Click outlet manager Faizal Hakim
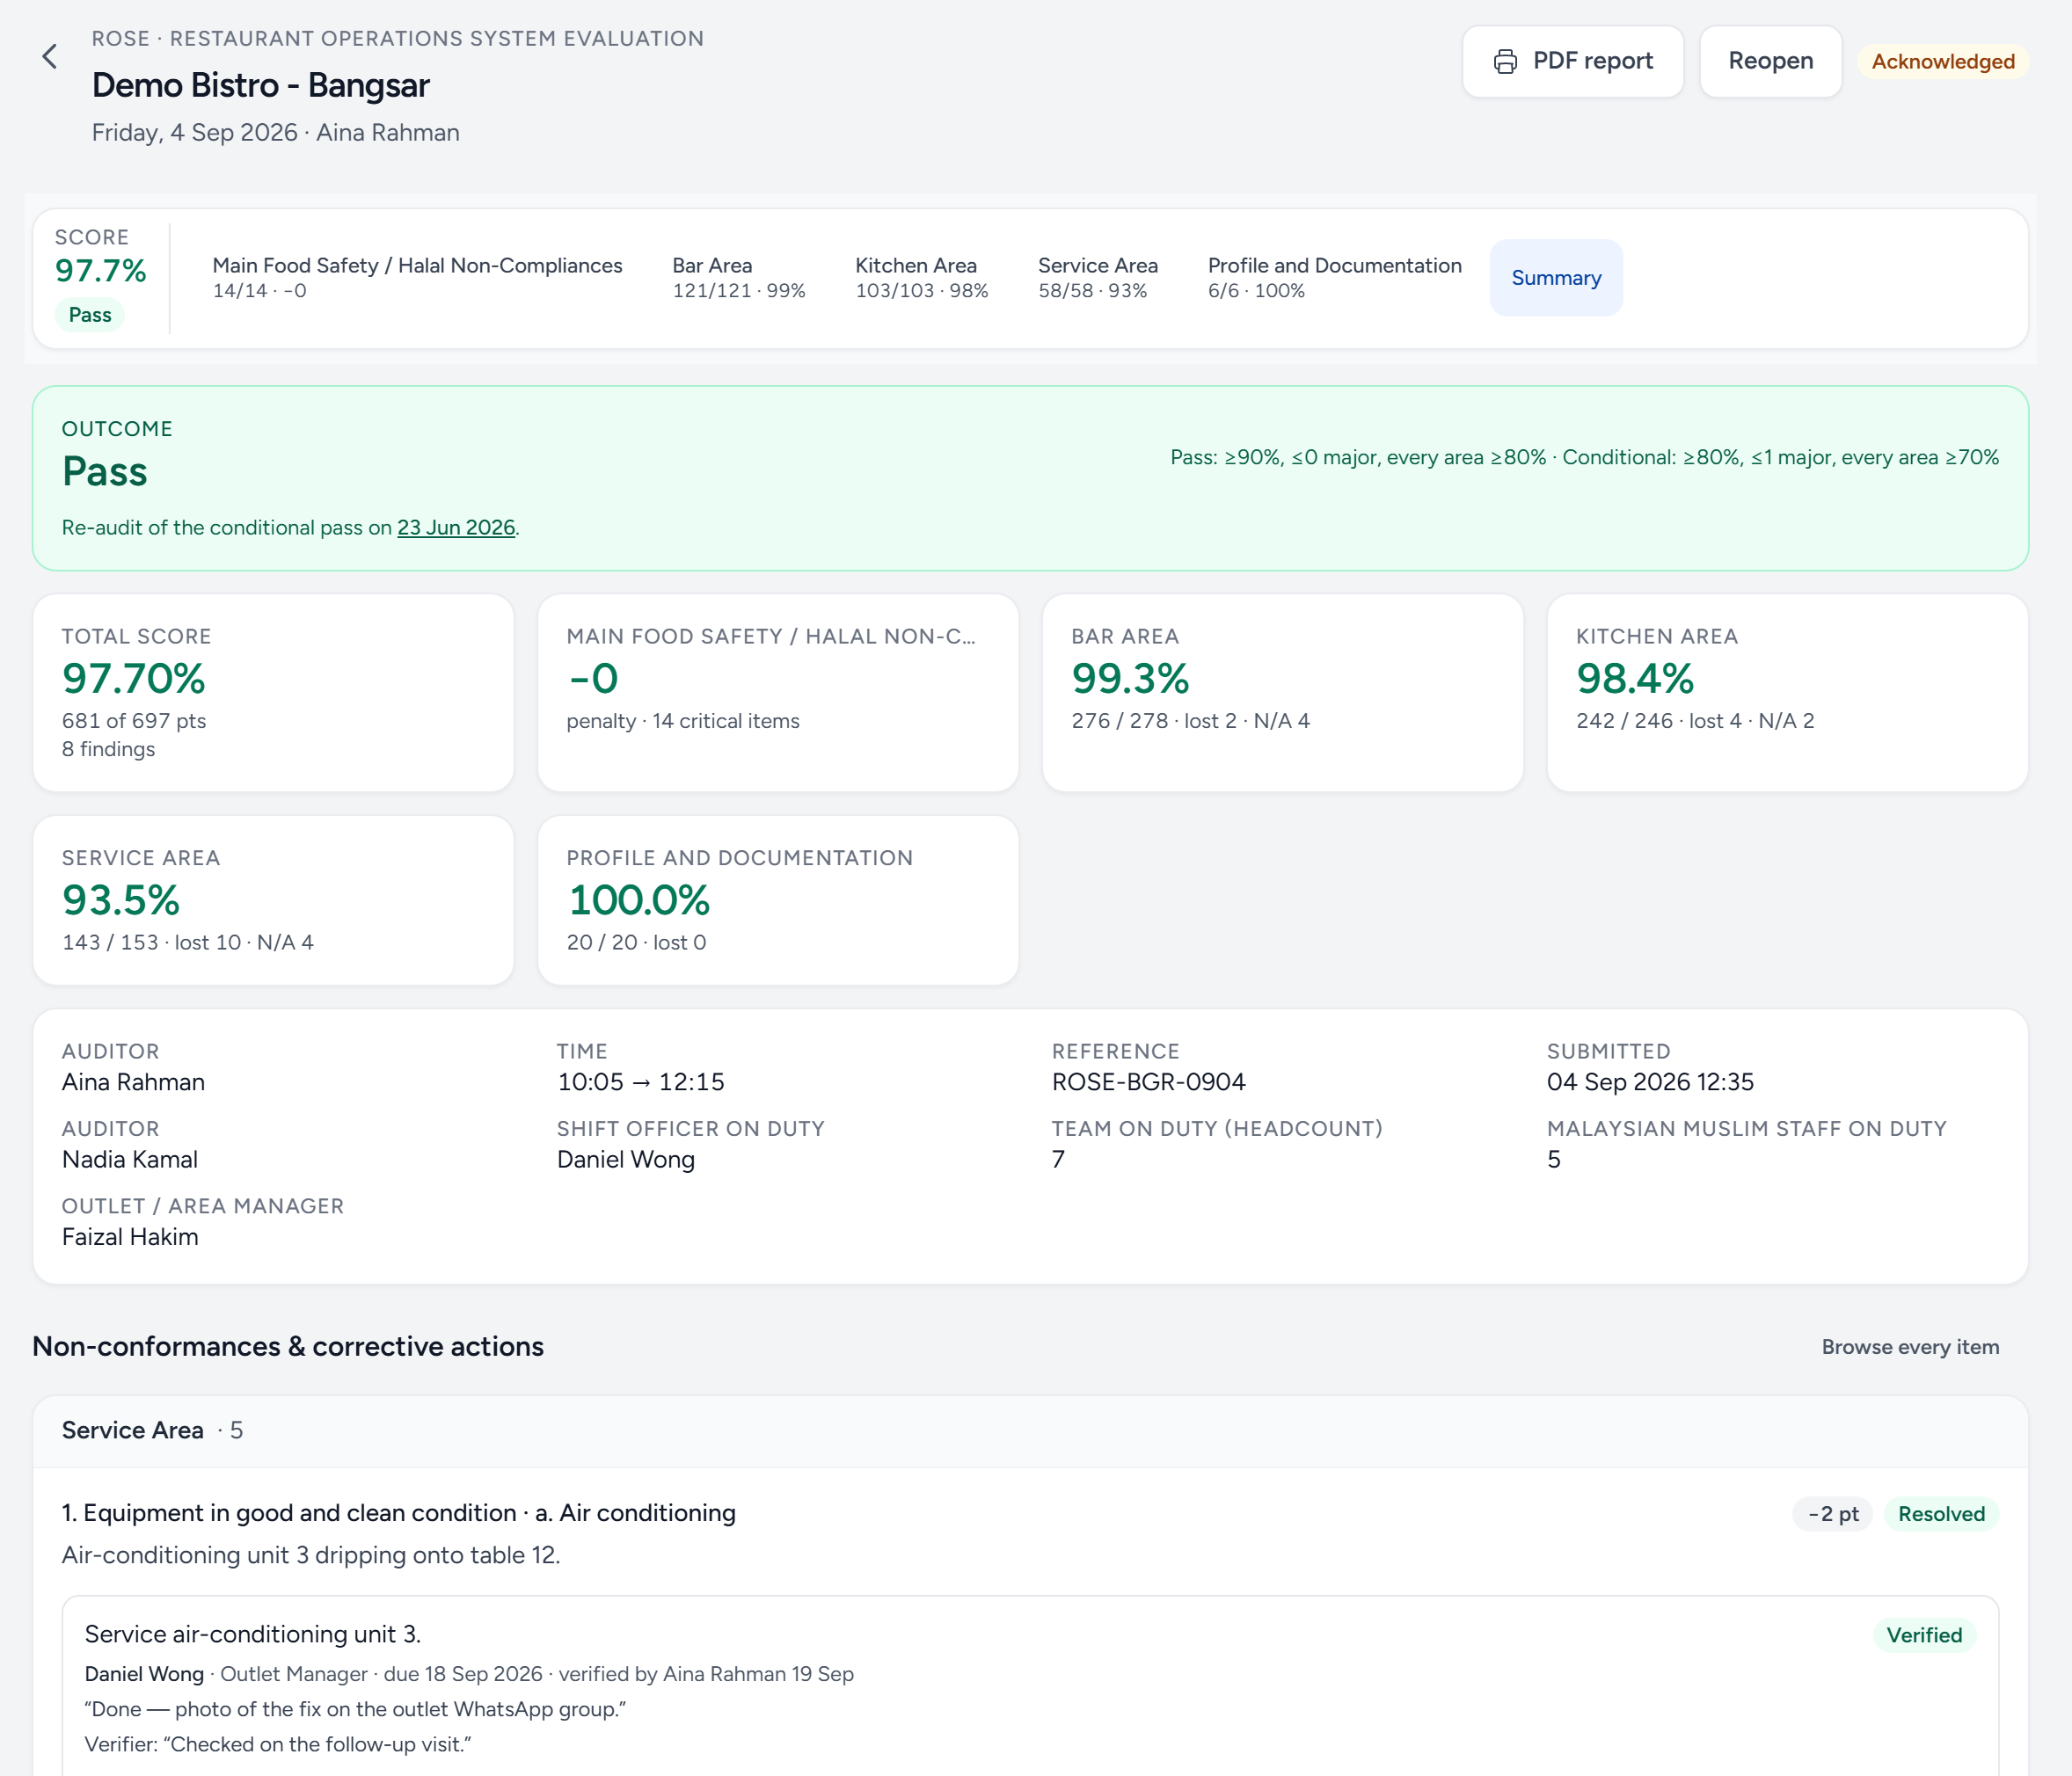Image resolution: width=2072 pixels, height=1776 pixels. click(x=130, y=1237)
